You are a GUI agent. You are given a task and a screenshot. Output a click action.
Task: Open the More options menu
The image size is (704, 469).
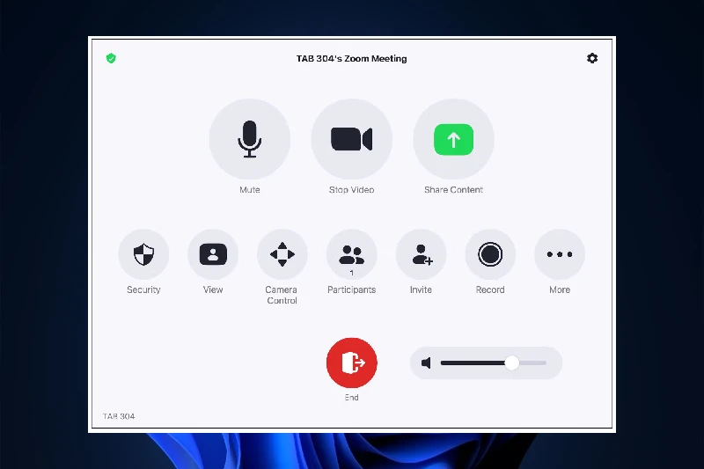pyautogui.click(x=560, y=254)
